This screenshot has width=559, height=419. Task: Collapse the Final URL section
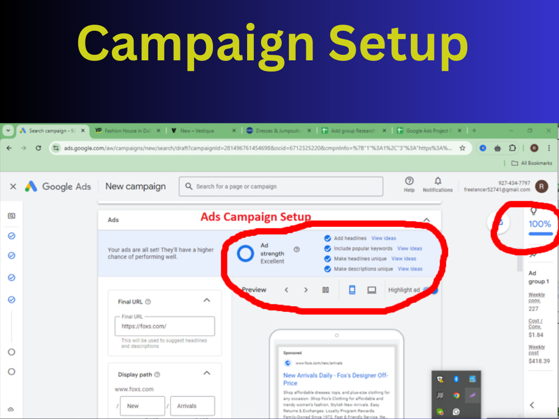point(207,301)
